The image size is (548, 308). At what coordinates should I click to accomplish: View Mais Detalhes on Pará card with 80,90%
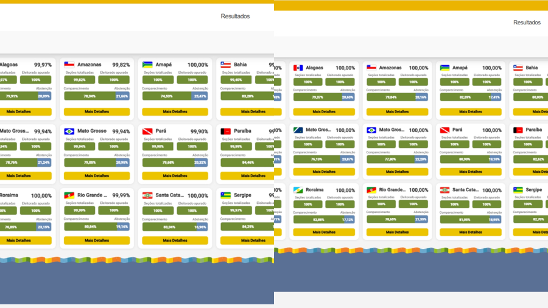click(x=471, y=172)
